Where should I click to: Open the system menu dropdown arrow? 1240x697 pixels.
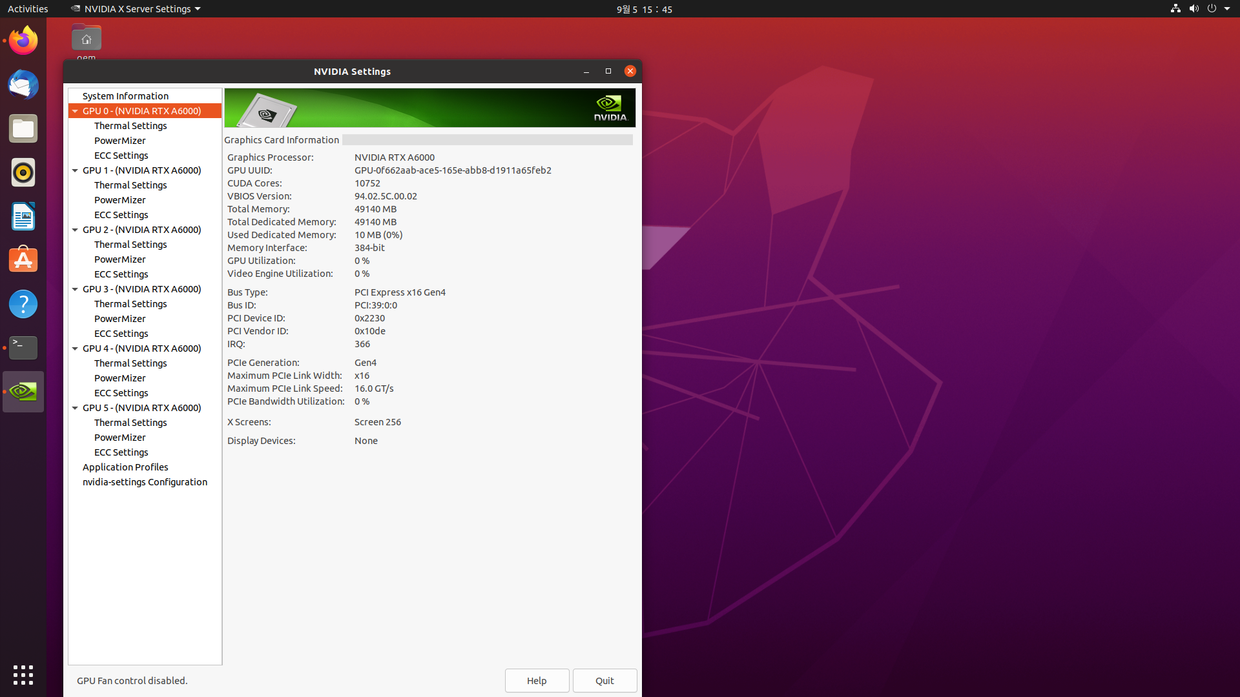click(1227, 8)
